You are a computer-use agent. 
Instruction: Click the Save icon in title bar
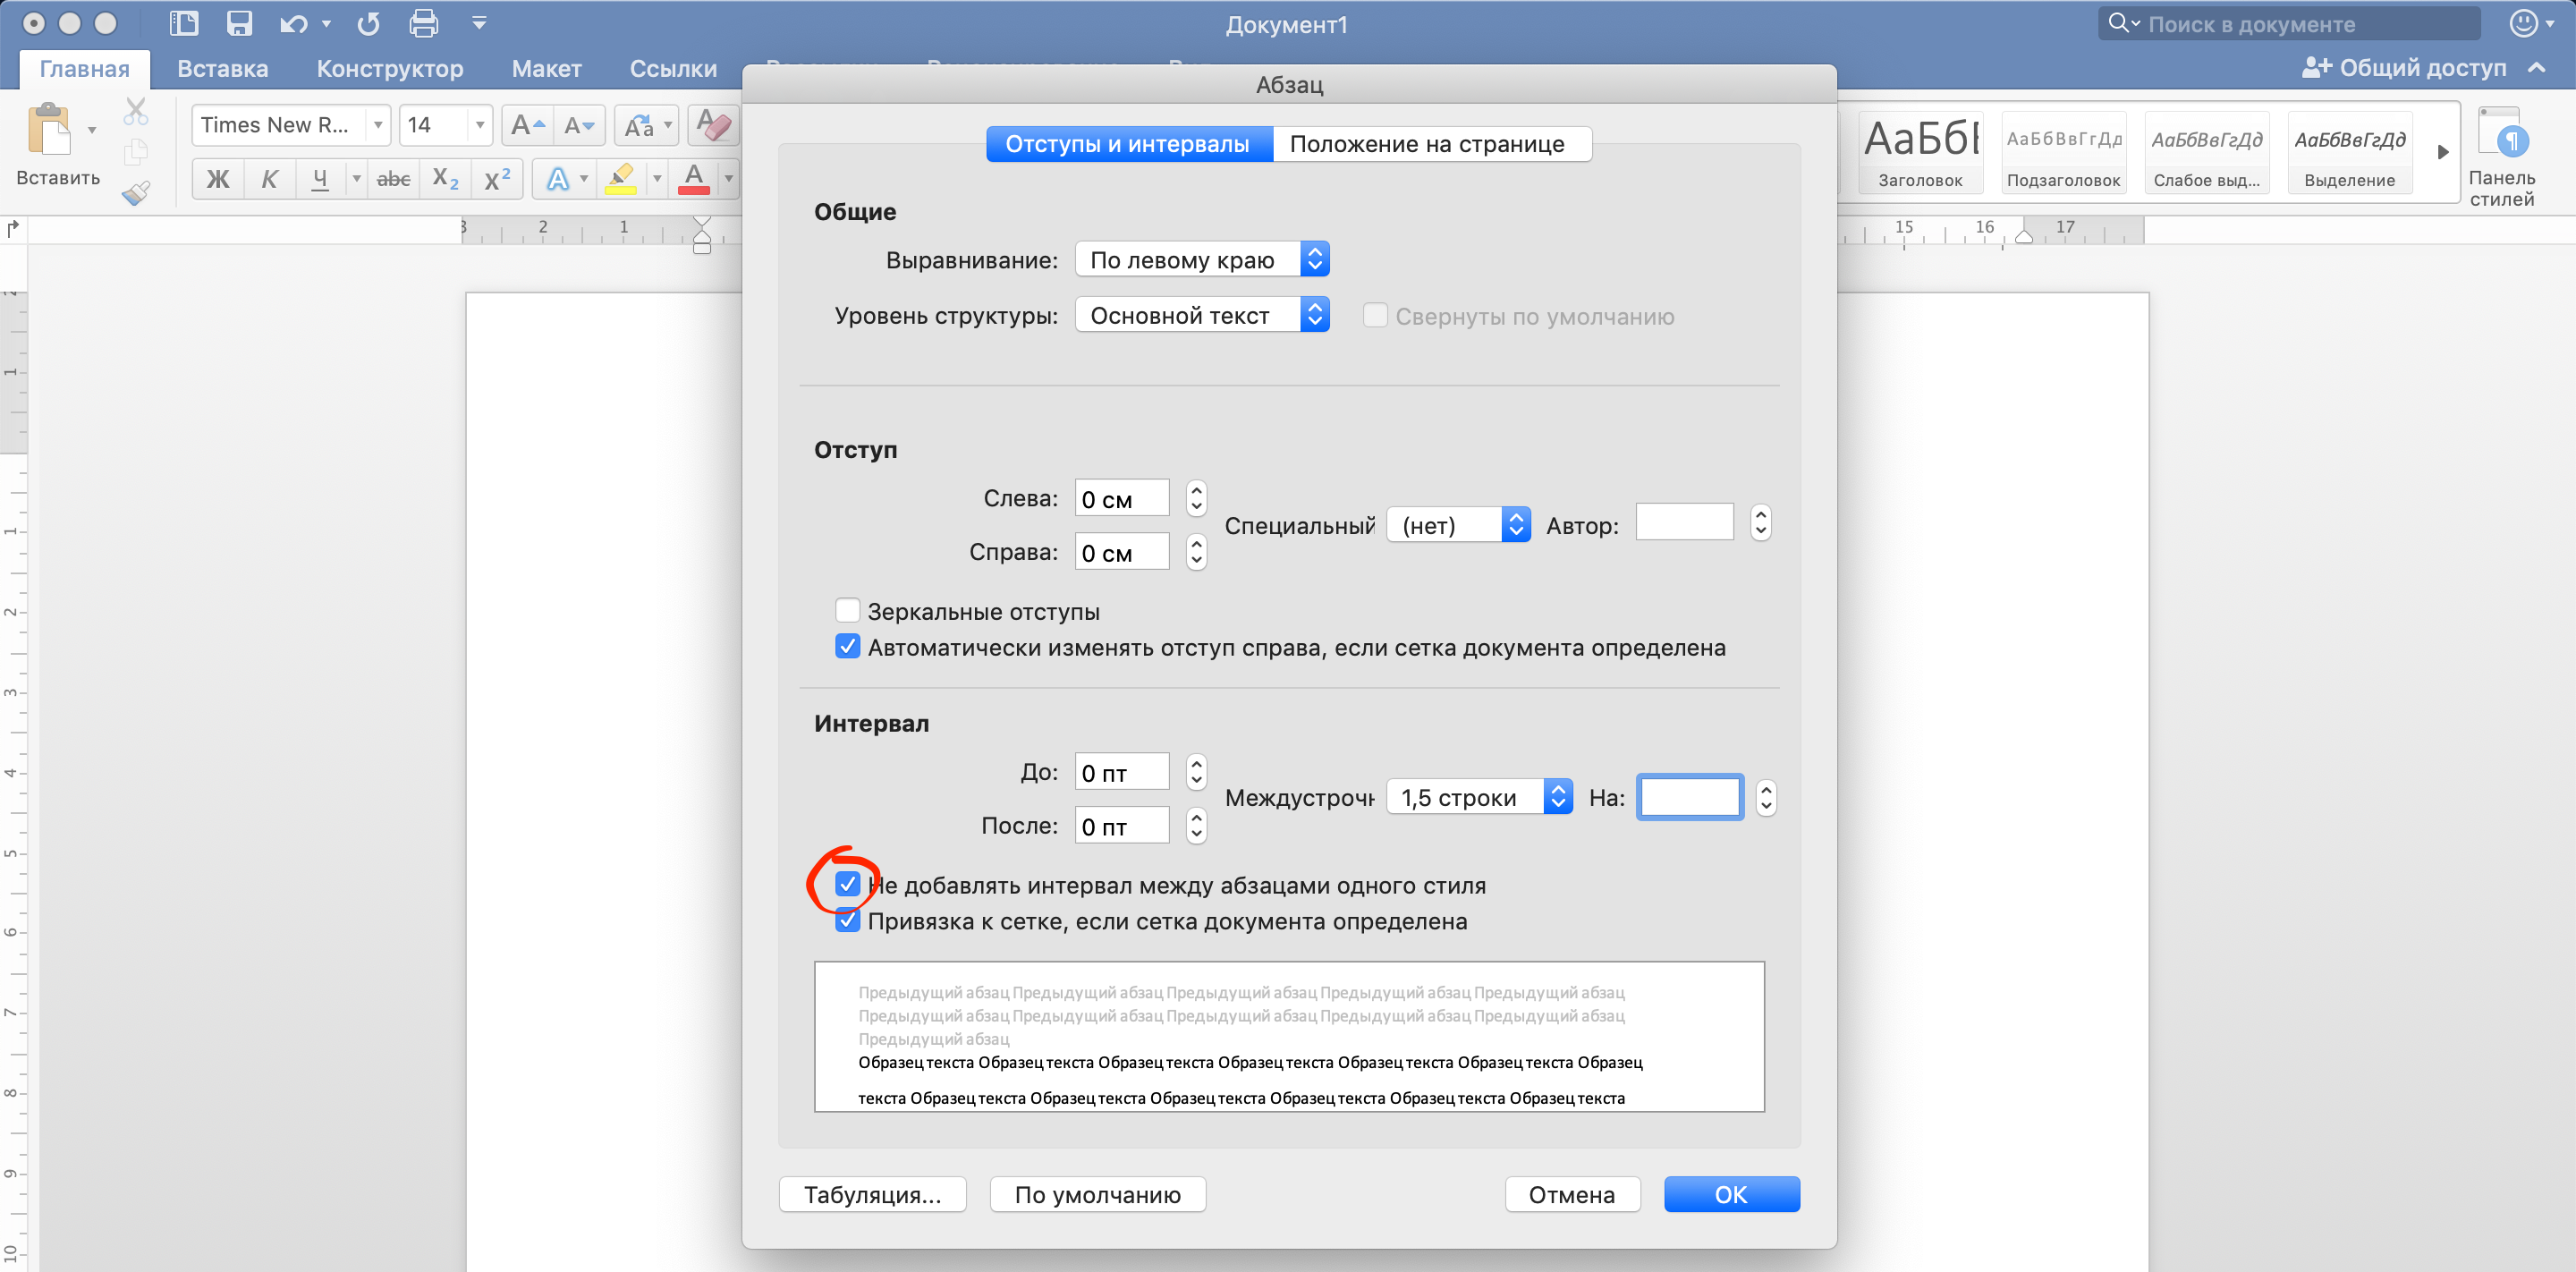238,23
